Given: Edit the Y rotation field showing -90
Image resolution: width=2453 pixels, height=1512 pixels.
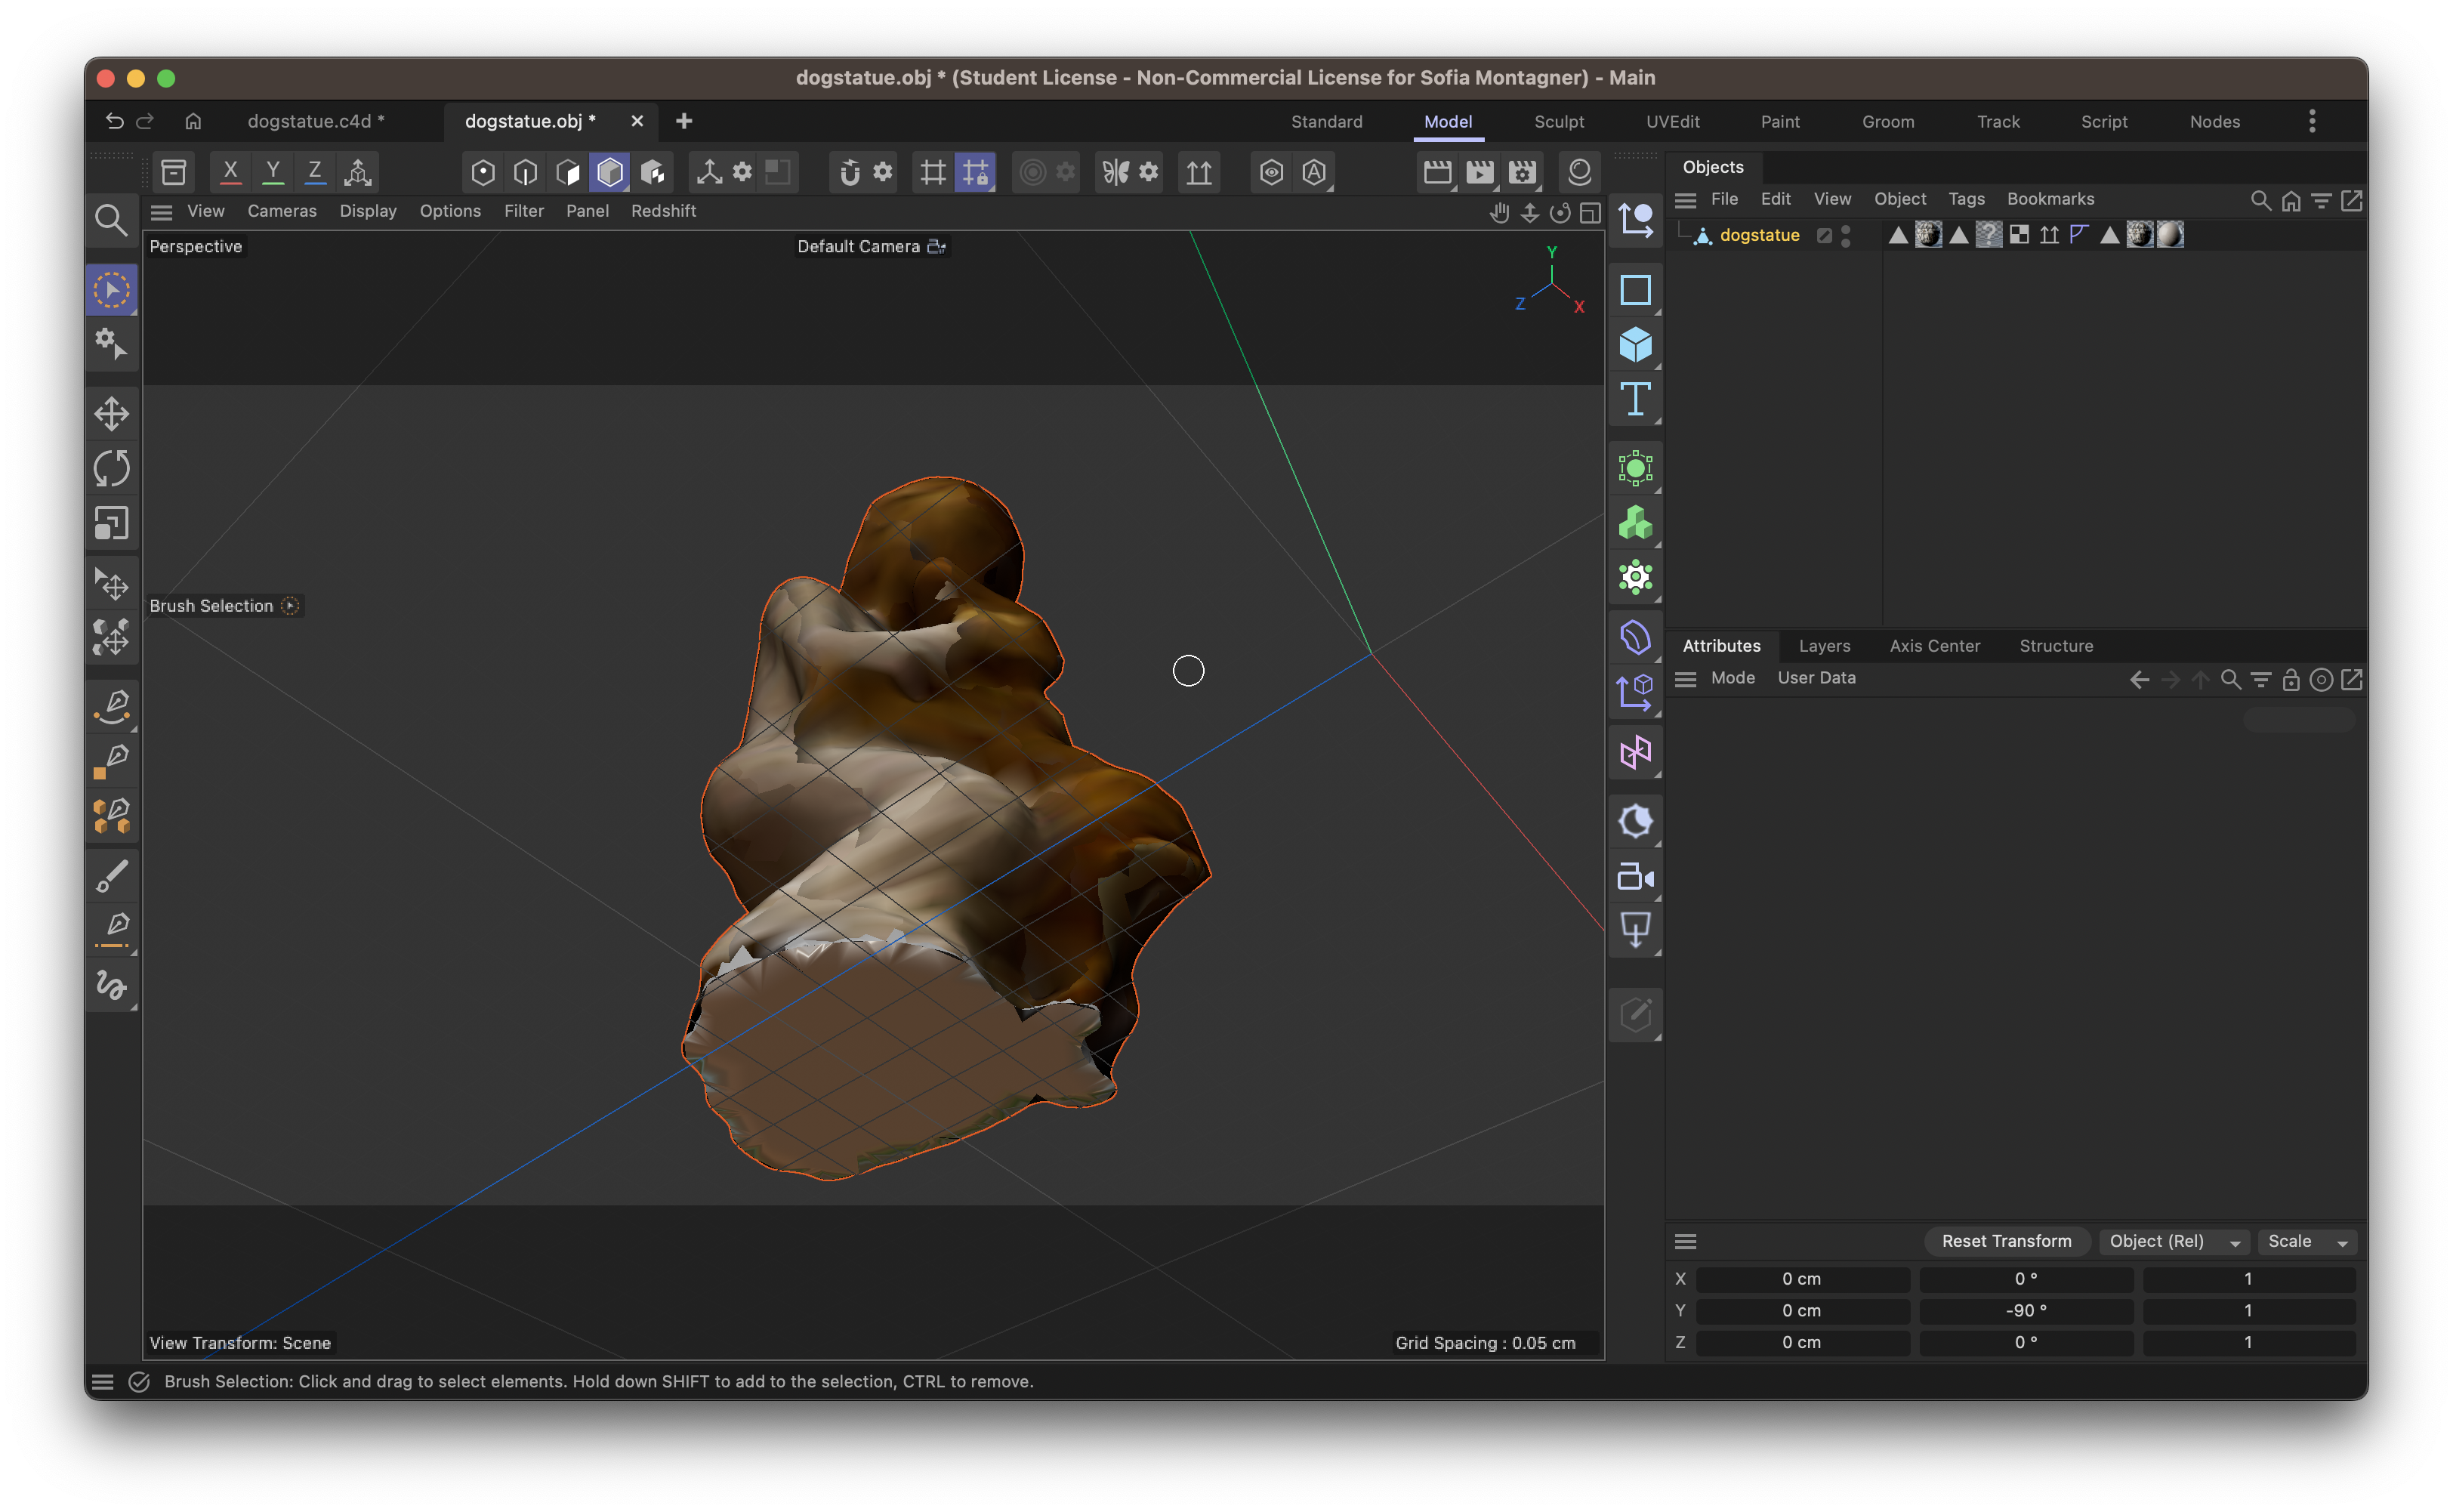Looking at the screenshot, I should [2026, 1311].
